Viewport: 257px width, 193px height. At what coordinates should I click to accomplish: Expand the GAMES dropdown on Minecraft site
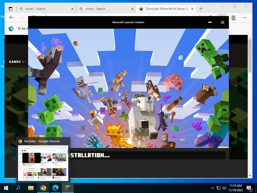pyautogui.click(x=17, y=62)
